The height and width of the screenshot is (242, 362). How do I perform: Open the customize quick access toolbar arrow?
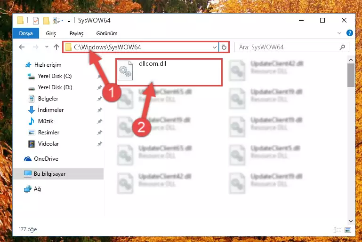point(69,21)
